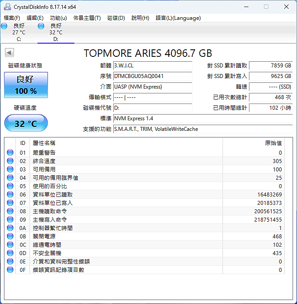
Task: Click the serial number field DTMCBGU05AQ0041
Action: 153,76
